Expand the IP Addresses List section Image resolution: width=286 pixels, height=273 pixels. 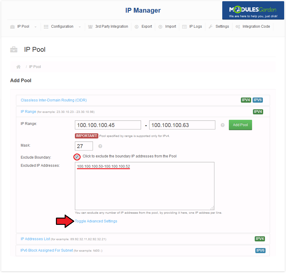[35, 239]
